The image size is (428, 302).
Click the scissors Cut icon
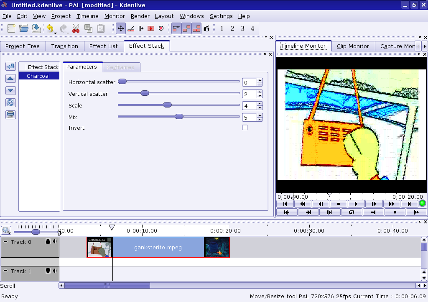click(x=76, y=28)
